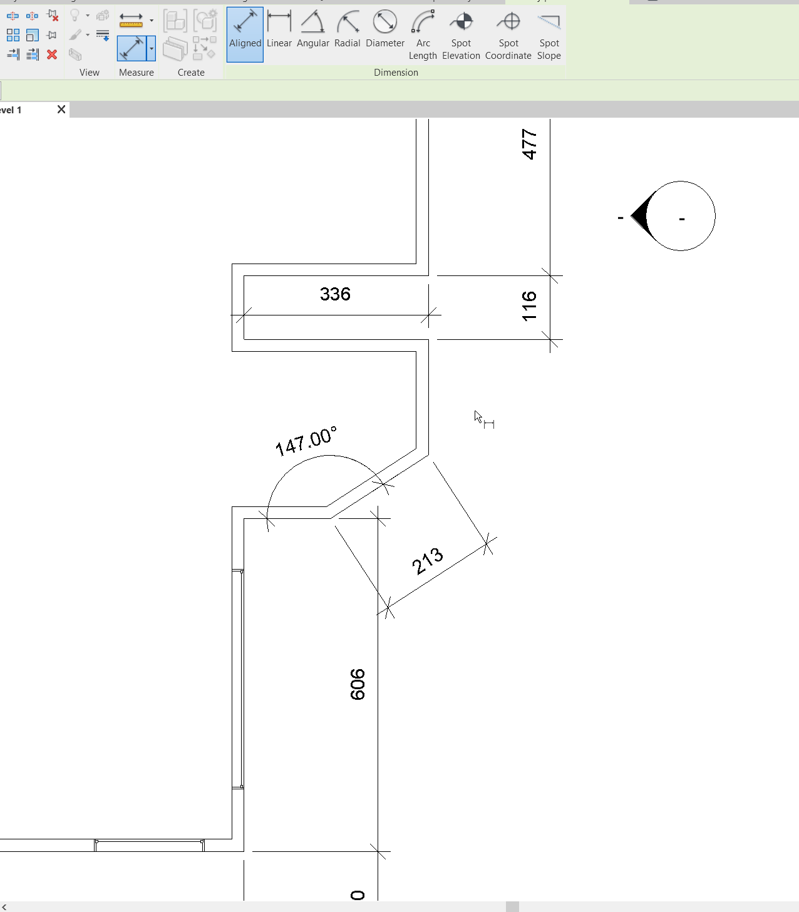Image resolution: width=799 pixels, height=912 pixels.
Task: Select the Angular dimension tool
Action: point(313,28)
